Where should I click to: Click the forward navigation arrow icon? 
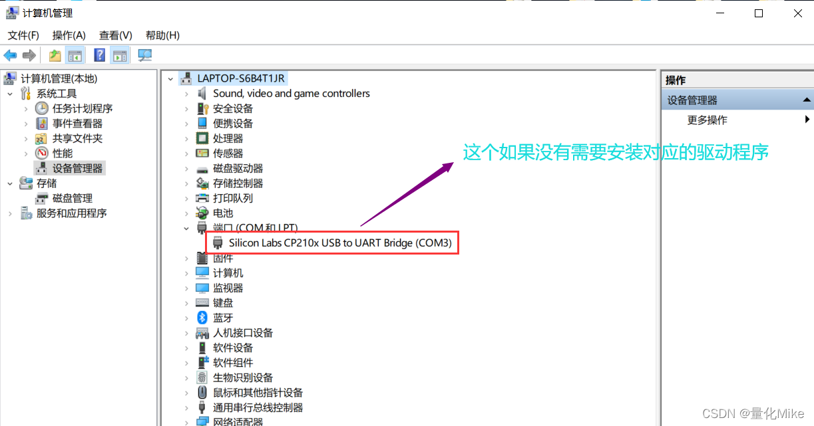pos(29,55)
